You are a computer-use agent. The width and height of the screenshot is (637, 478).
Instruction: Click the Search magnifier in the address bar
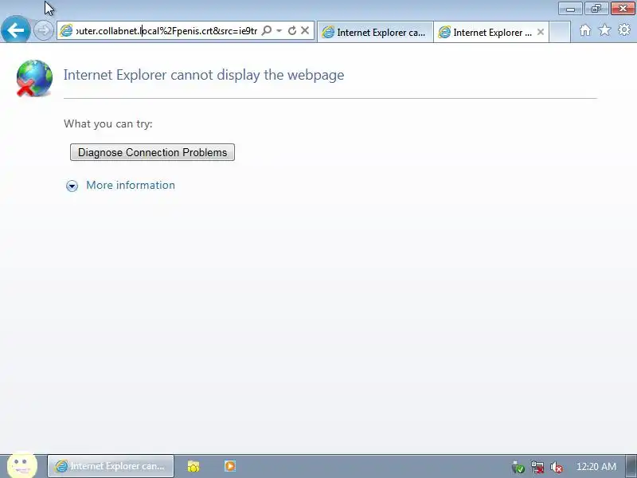click(267, 30)
